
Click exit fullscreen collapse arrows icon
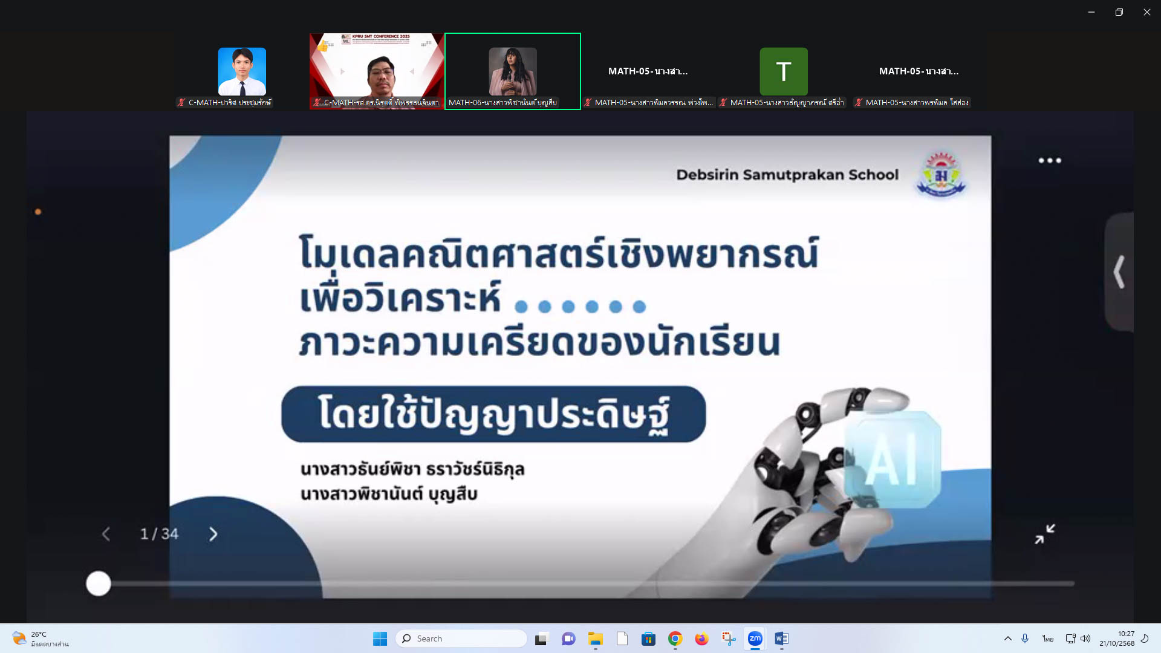[1044, 534]
